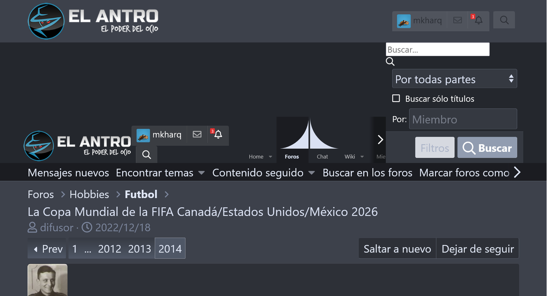Expand Contenido seguido dropdown arrow

pyautogui.click(x=312, y=173)
